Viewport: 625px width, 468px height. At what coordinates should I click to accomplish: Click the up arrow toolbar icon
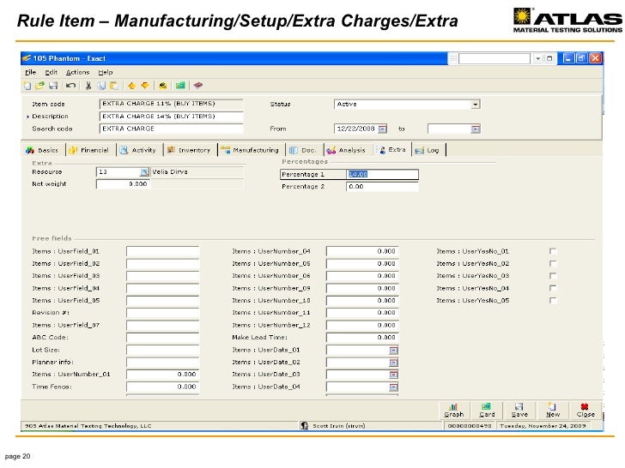(x=132, y=86)
